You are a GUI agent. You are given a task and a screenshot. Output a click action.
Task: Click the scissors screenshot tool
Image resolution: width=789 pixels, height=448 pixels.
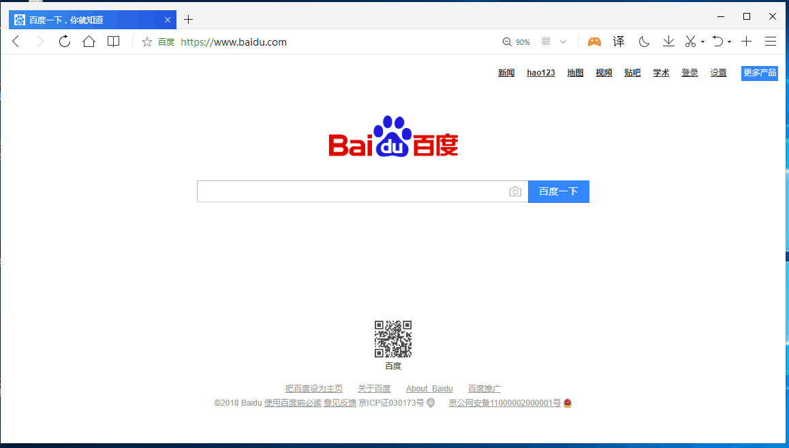pos(690,42)
